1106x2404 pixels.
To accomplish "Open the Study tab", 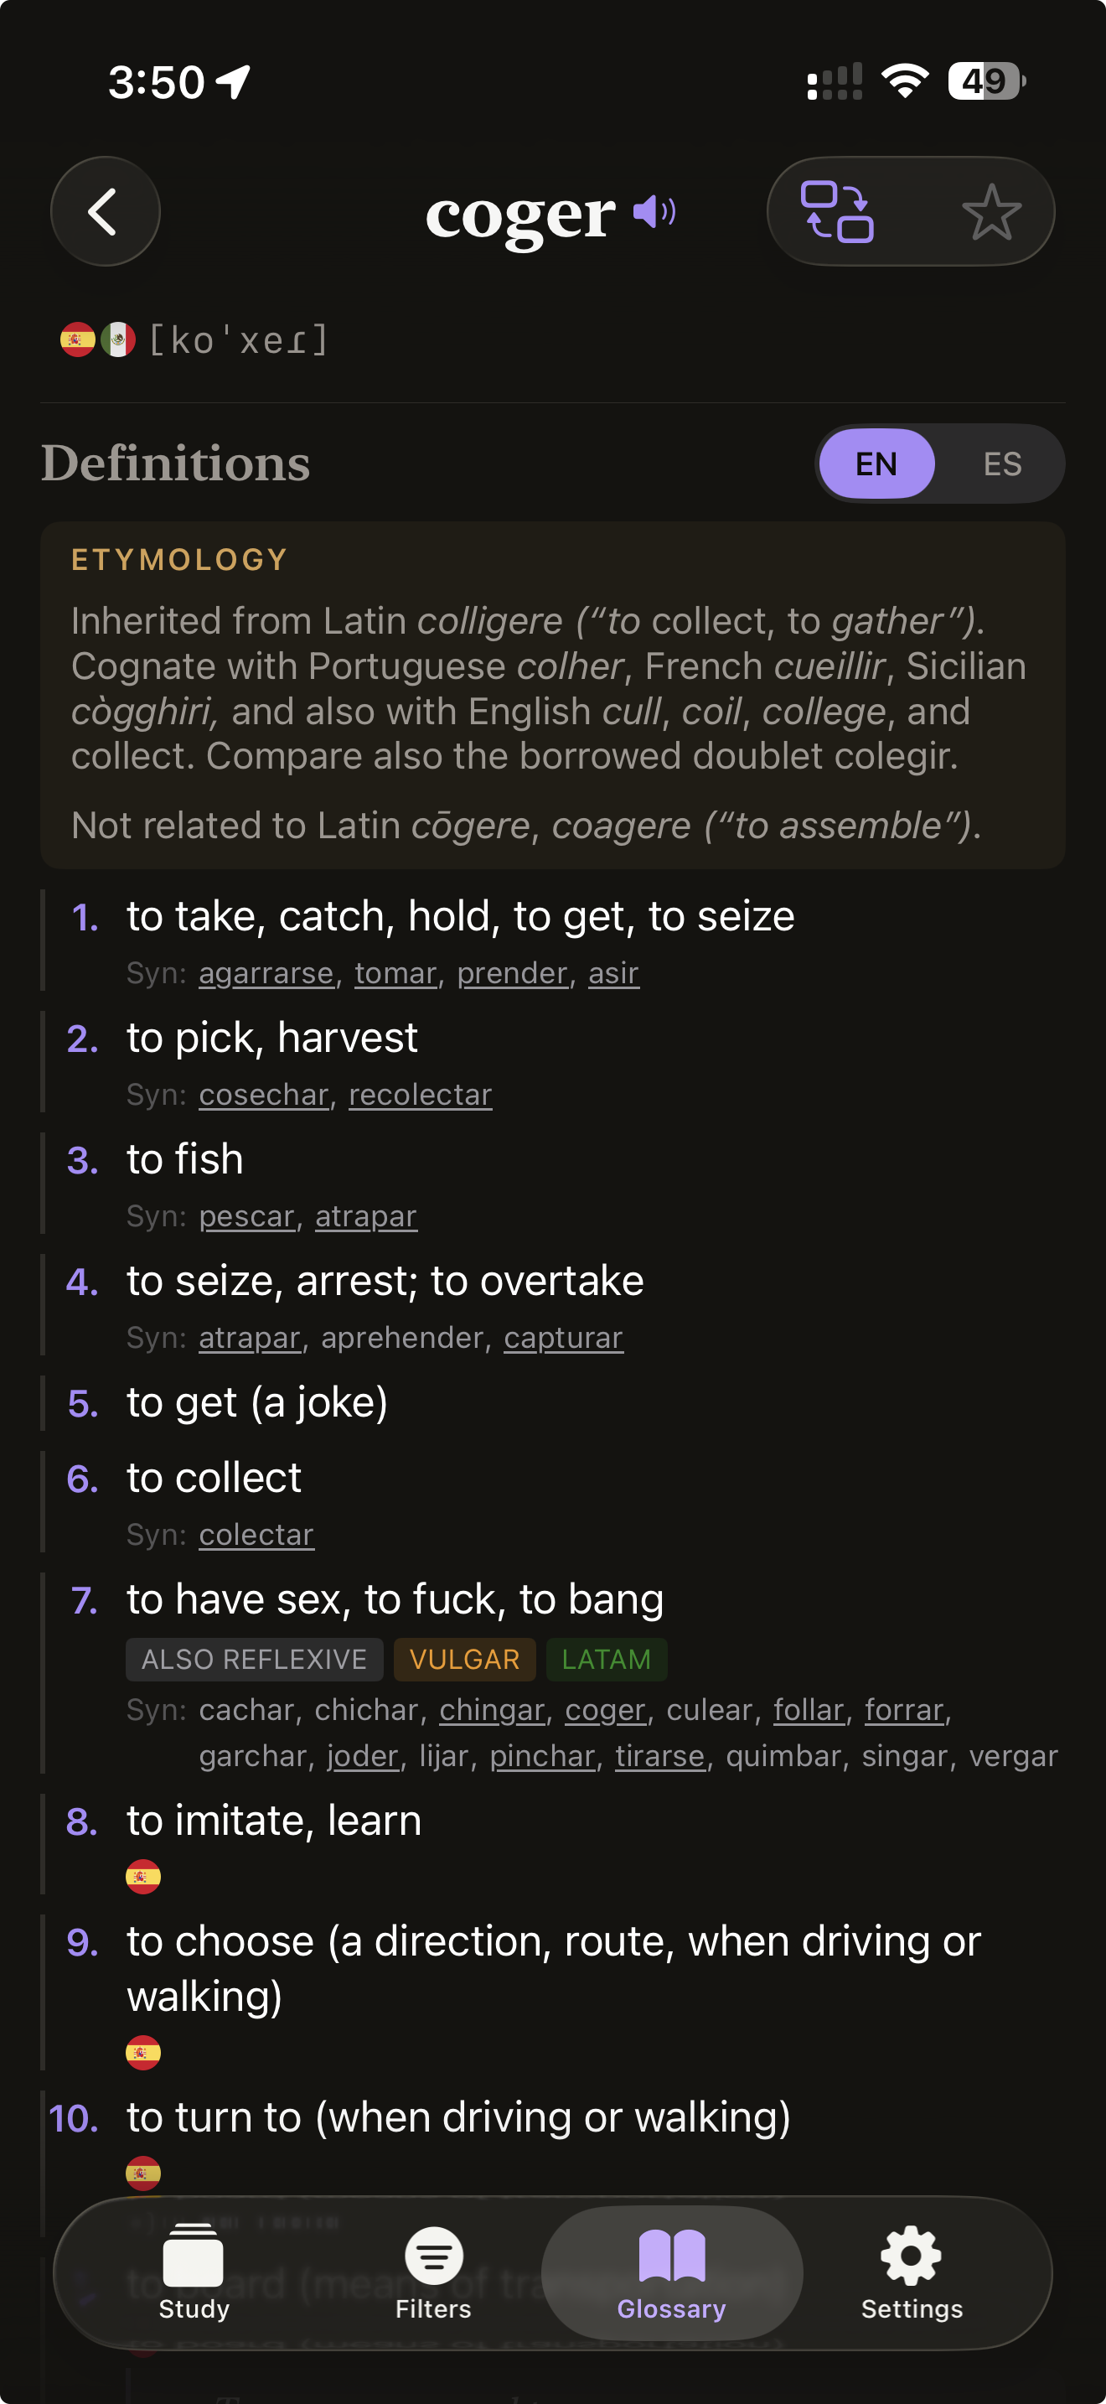I will click(x=193, y=2273).
